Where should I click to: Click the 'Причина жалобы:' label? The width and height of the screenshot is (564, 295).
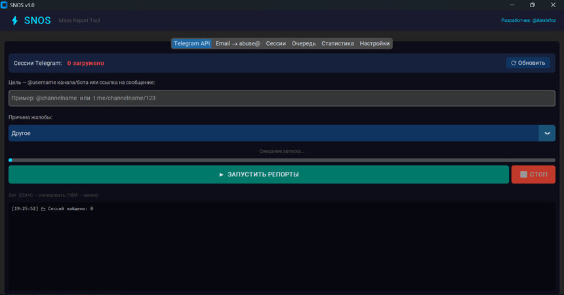point(31,117)
